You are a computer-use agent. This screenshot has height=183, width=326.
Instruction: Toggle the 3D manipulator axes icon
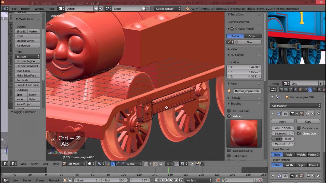click(x=108, y=164)
